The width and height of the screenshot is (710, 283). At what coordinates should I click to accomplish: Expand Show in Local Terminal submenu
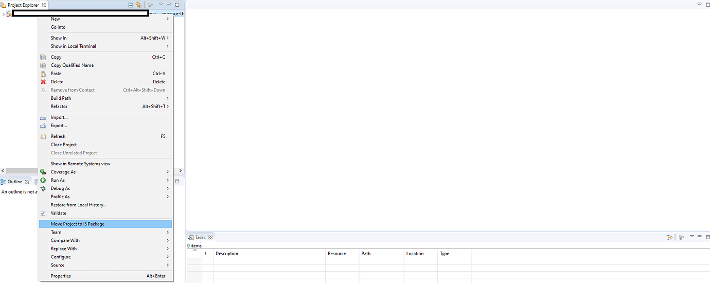(105, 46)
